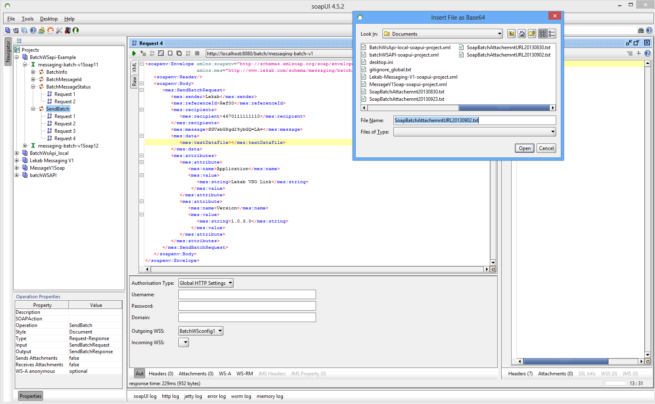Open the Incoming WSS dropdown
This screenshot has width=655, height=404.
pyautogui.click(x=184, y=342)
